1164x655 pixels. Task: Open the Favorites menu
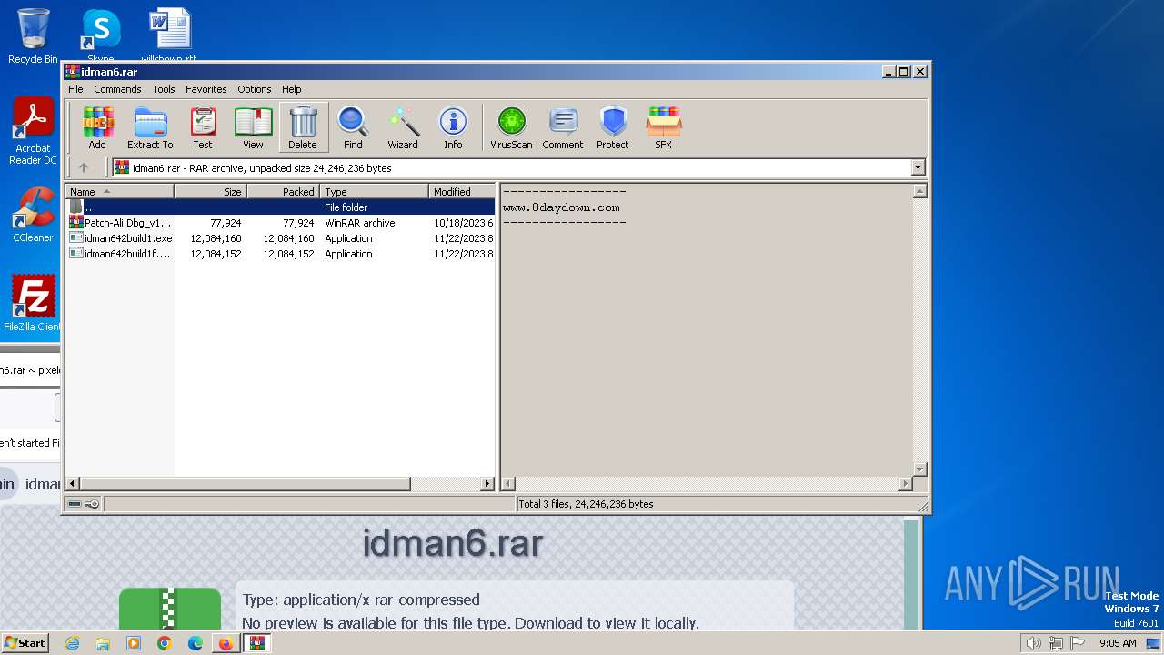[206, 89]
